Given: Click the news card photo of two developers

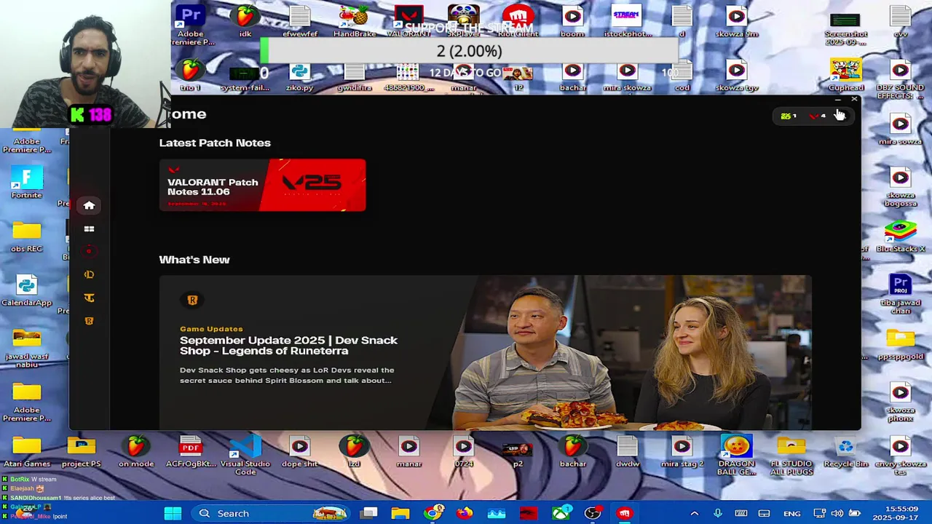Looking at the screenshot, I should pos(619,352).
